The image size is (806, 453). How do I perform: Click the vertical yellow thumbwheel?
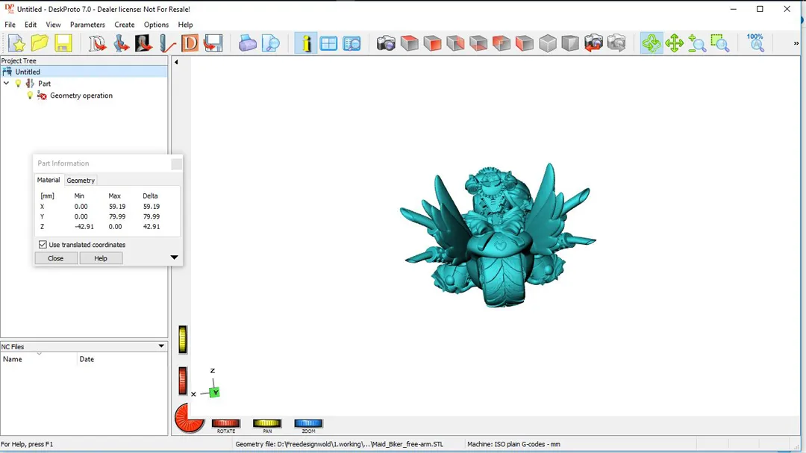click(183, 340)
